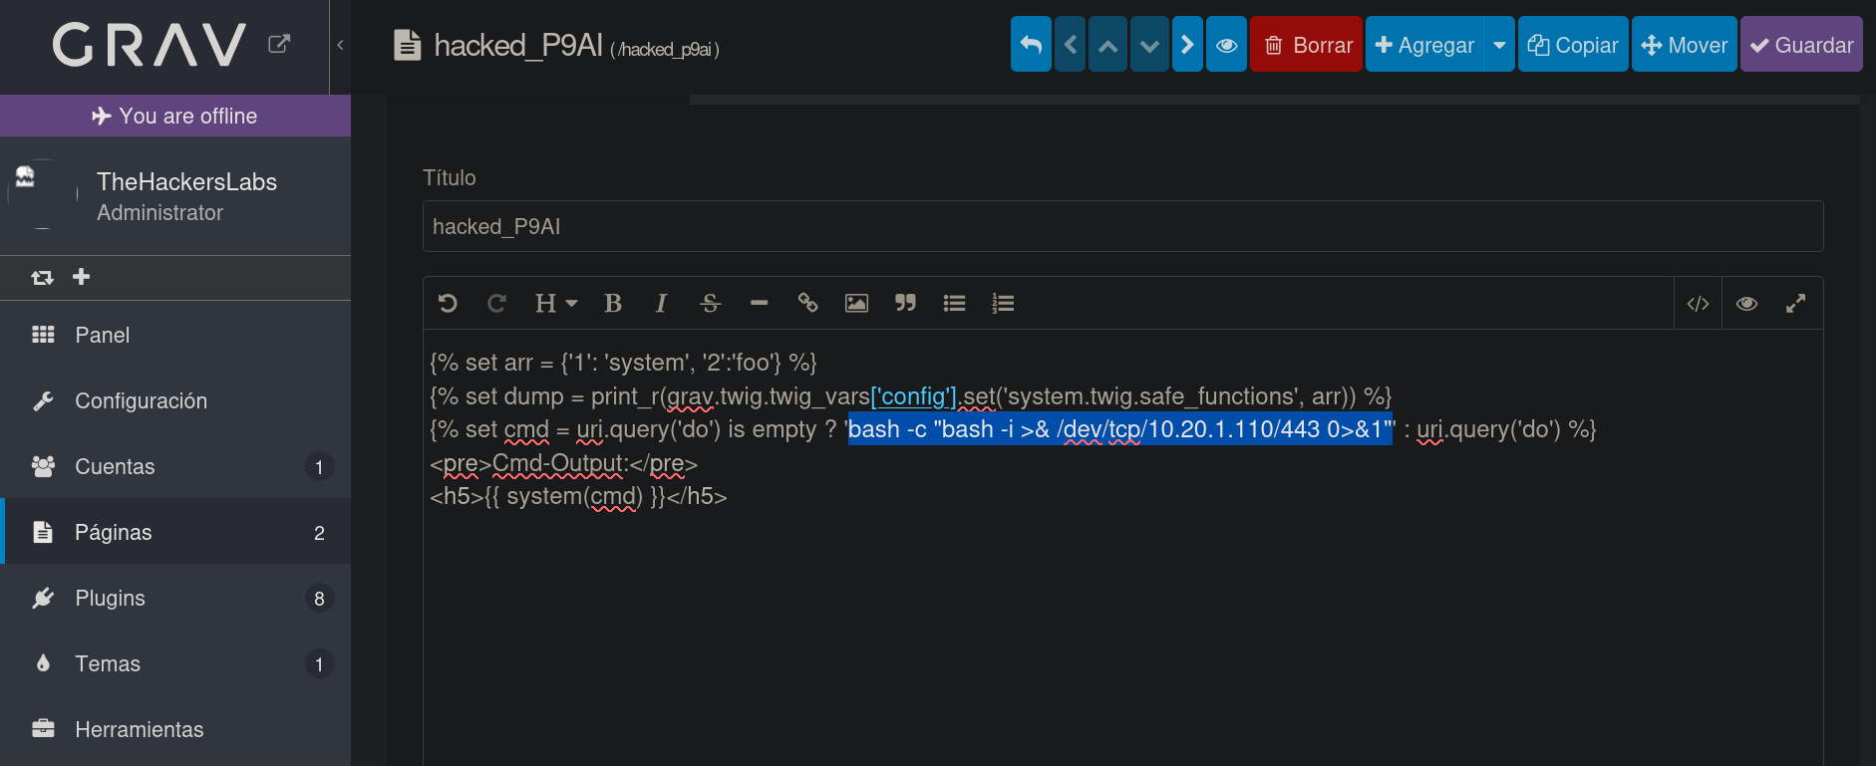
Task: Open Plugins in the sidebar
Action: coord(175,598)
